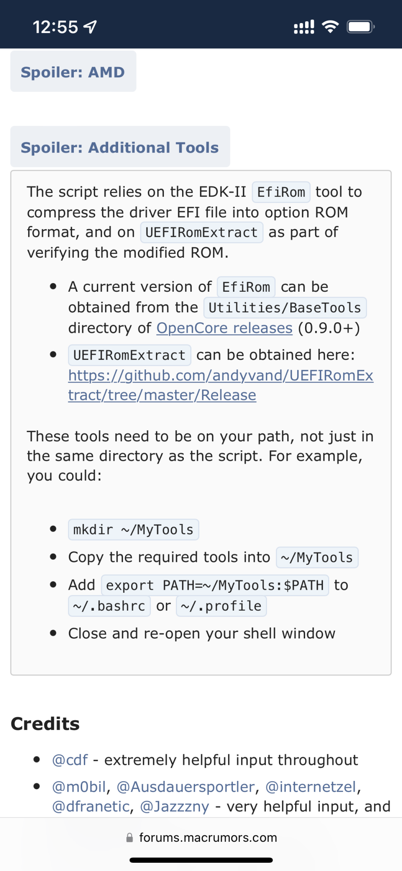Collapse the Spoiler: Additional Tools section
The image size is (402, 871).
120,147
